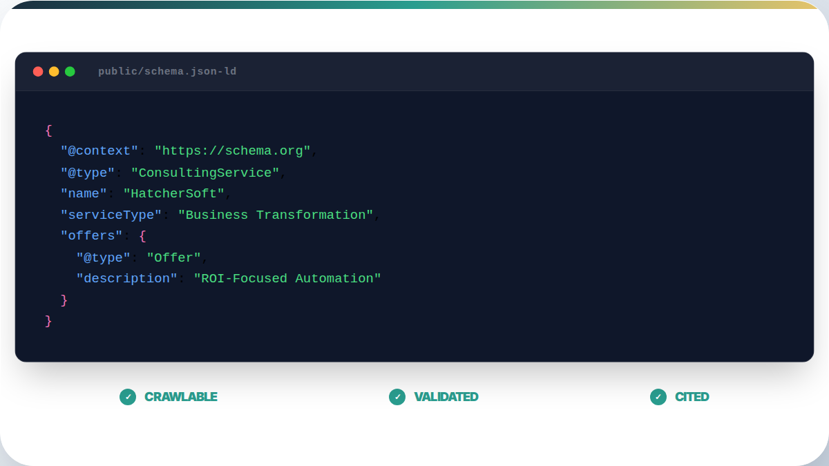Click the "offers" key

(91, 236)
